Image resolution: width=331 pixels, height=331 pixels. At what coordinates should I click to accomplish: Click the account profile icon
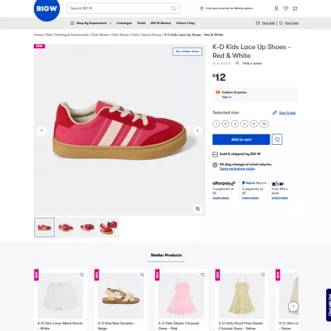point(277,8)
